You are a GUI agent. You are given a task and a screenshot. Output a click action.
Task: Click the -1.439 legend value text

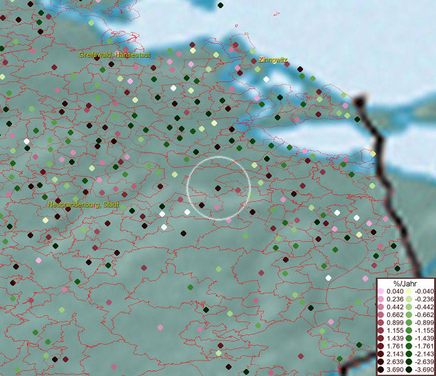(424, 338)
